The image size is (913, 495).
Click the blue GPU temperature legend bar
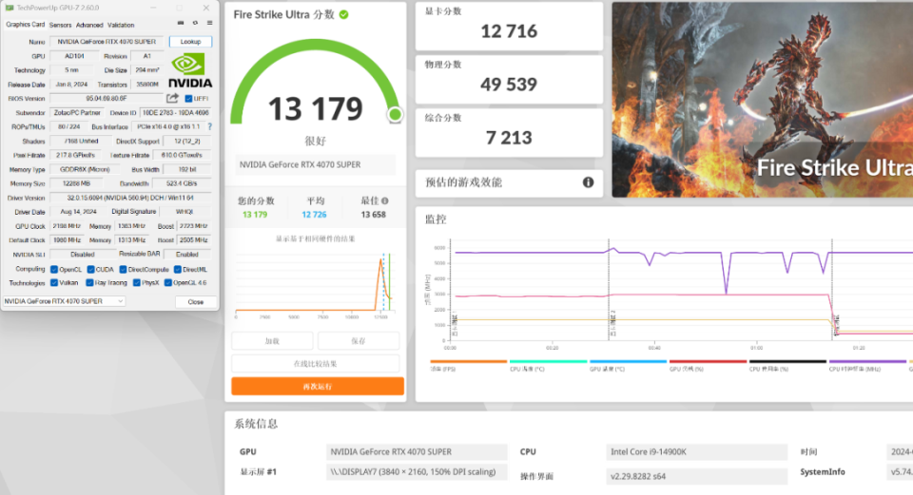click(x=628, y=362)
